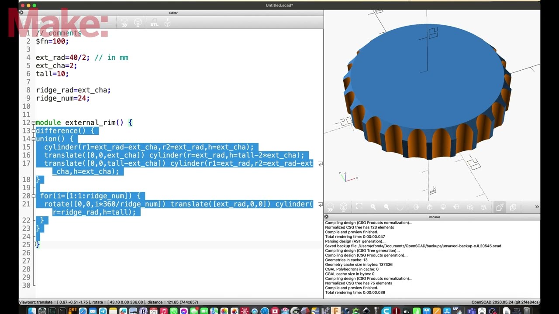Switch to the Top view
This screenshot has width=559, height=314.
click(429, 207)
